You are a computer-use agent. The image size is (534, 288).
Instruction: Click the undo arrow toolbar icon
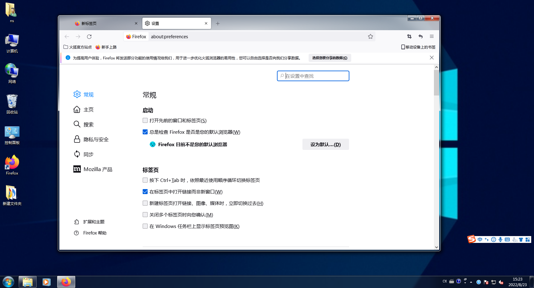pos(421,36)
